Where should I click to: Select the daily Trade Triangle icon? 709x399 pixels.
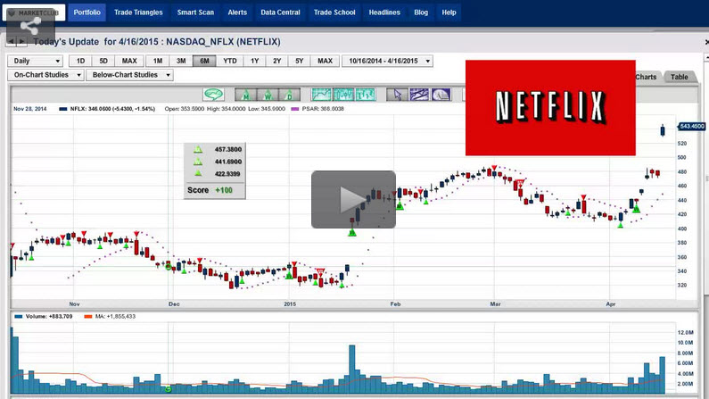[287, 95]
